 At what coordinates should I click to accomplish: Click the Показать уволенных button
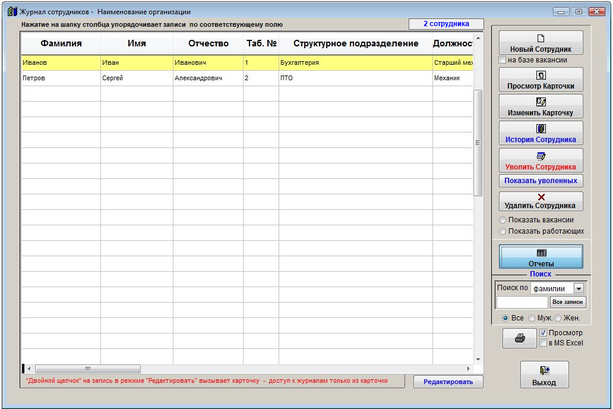click(x=541, y=181)
